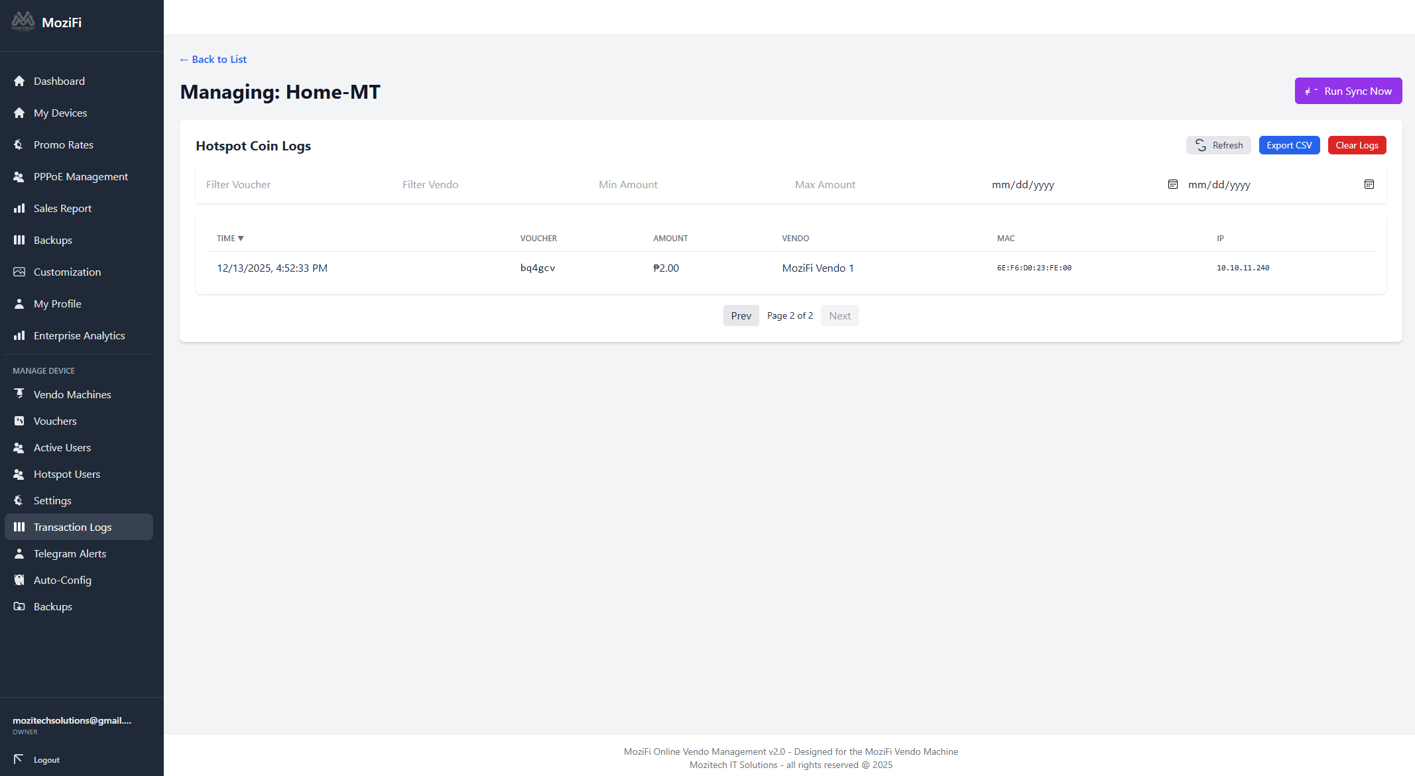Select Enterprise Analytics in sidebar
Viewport: 1415px width, 776px height.
pyautogui.click(x=79, y=335)
